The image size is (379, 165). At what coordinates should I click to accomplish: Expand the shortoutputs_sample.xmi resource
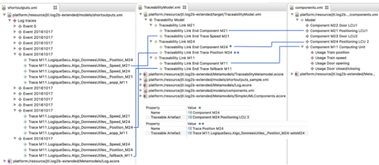tap(141, 80)
